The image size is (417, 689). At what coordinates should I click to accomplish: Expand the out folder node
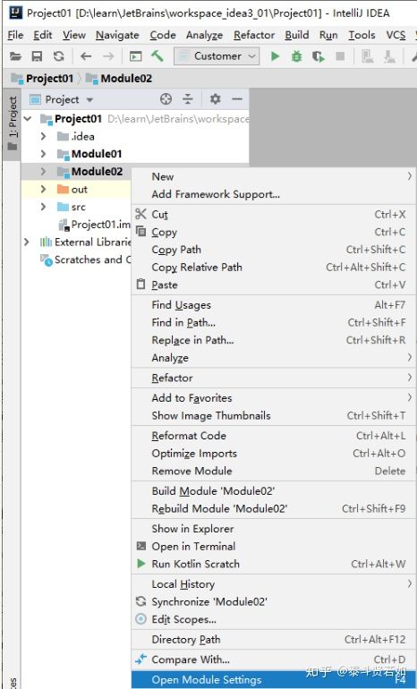point(43,190)
